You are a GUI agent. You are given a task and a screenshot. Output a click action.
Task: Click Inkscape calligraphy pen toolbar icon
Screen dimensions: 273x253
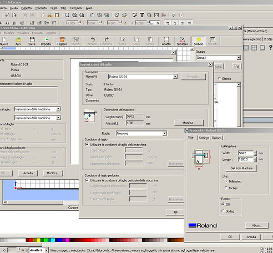135,15
